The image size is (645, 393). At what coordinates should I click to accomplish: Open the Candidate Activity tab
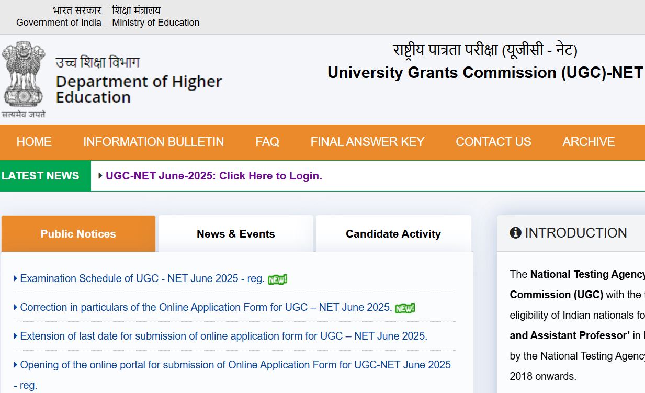(x=393, y=234)
